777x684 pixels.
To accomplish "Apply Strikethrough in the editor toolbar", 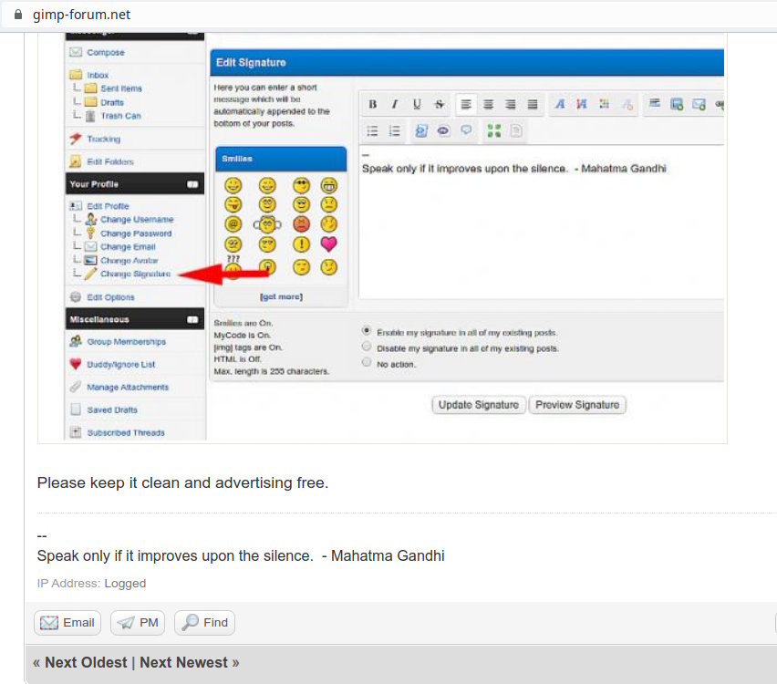I will pyautogui.click(x=439, y=104).
